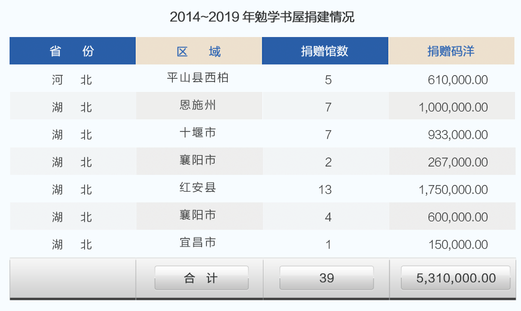
Task: Click the count 7 in 十堰市 row
Action: [328, 135]
